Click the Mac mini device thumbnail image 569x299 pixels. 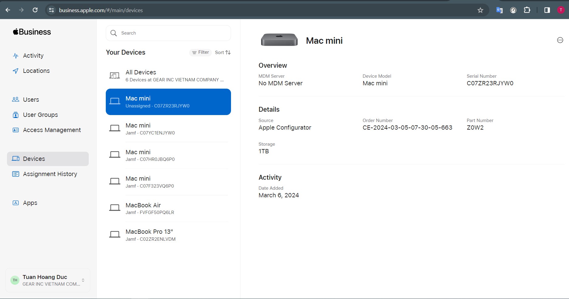[279, 40]
